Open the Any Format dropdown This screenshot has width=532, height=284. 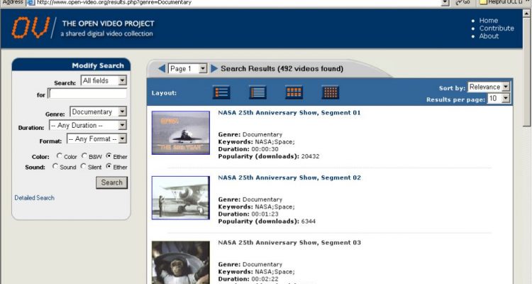(96, 139)
